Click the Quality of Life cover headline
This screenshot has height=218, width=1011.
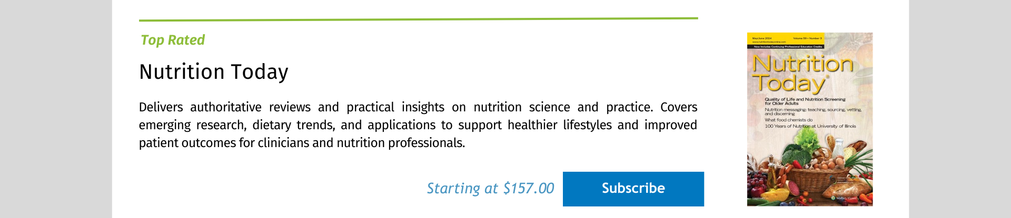[805, 101]
